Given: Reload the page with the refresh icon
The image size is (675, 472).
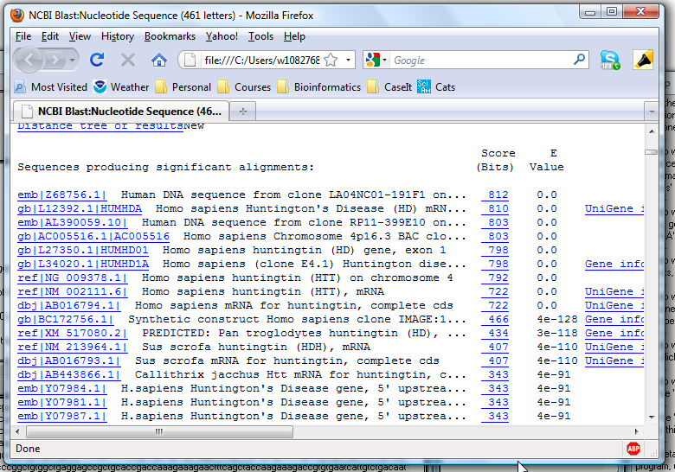Looking at the screenshot, I should [x=97, y=60].
